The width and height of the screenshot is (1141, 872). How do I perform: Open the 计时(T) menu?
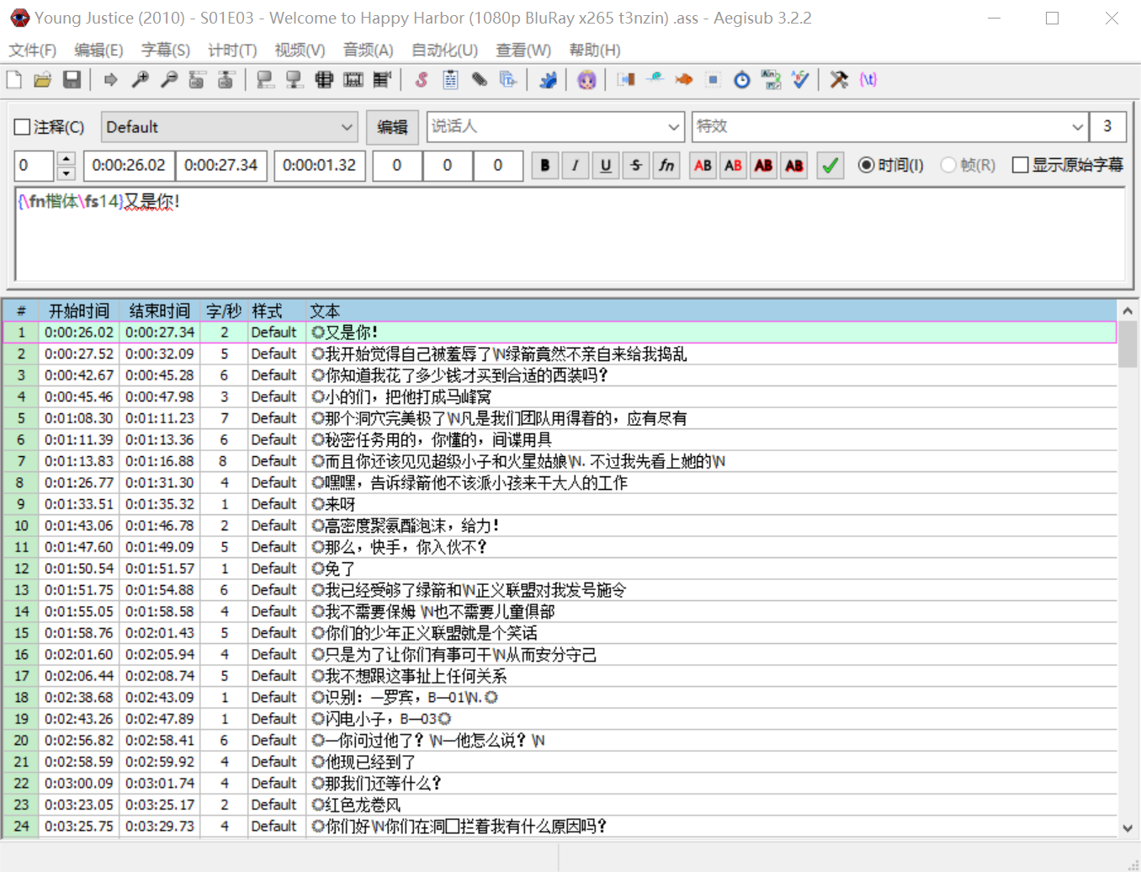coord(232,51)
